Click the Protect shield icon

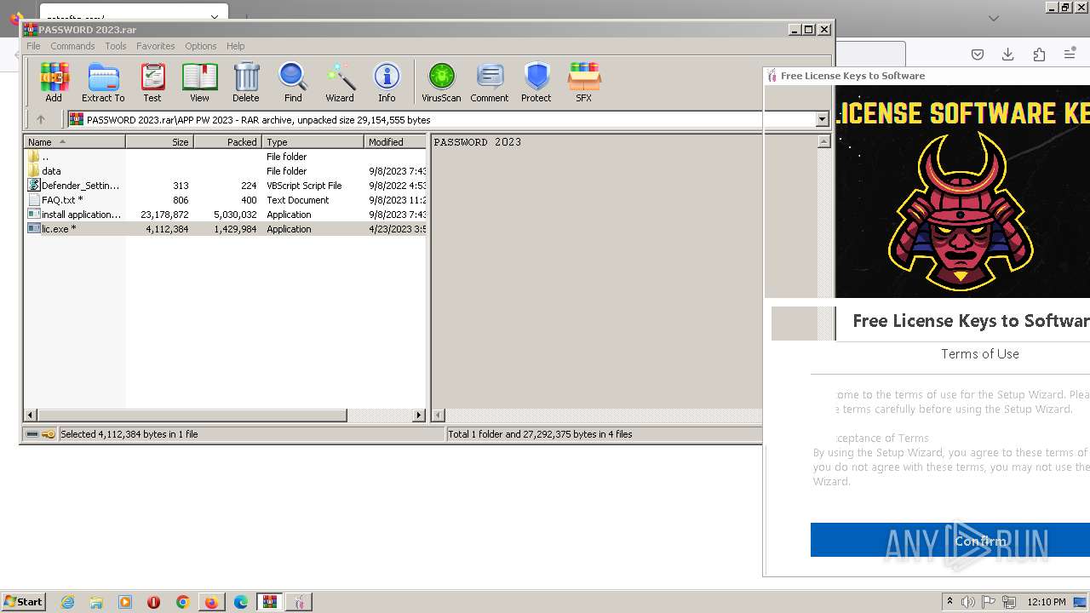[x=536, y=83]
